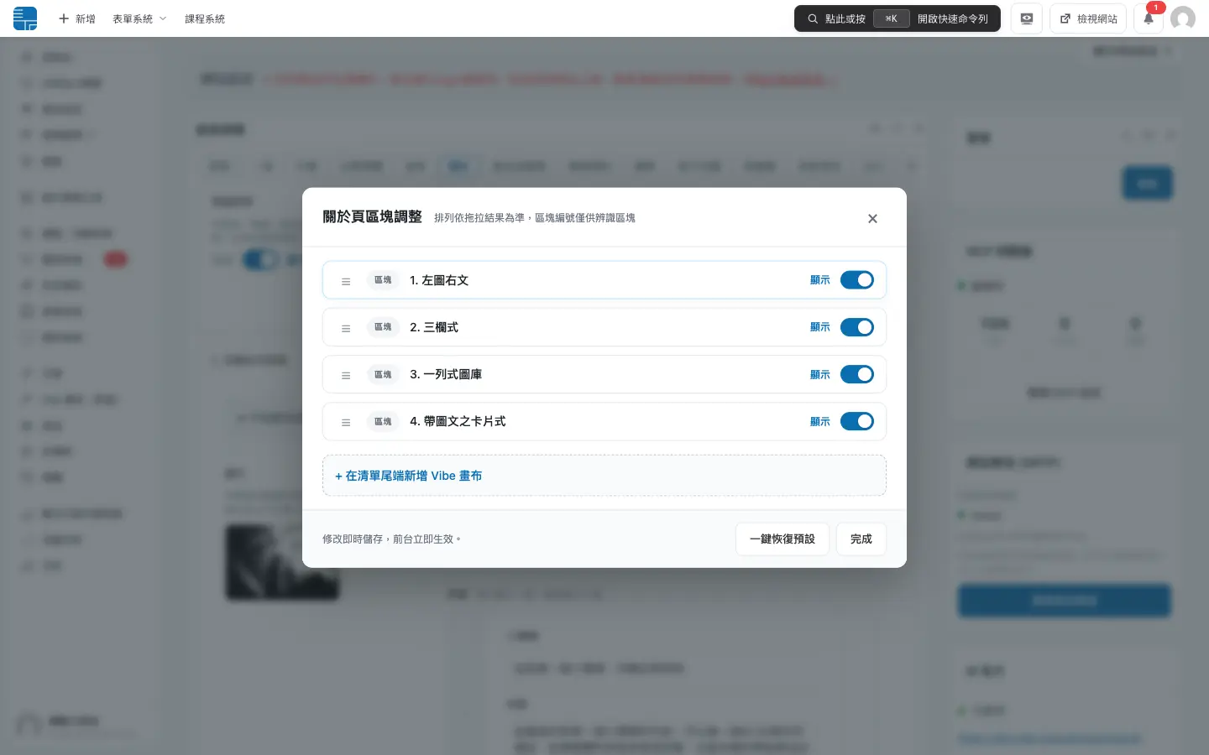Image resolution: width=1209 pixels, height=755 pixels.
Task: Toggle visibility of 4. 帶圖文之卡片式
Action: point(857,421)
